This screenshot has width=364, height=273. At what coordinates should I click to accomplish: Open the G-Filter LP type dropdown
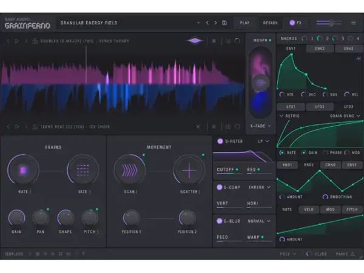click(263, 141)
